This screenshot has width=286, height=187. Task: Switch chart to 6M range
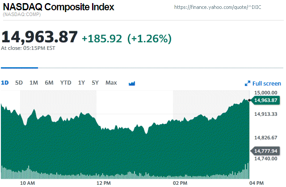click(x=49, y=83)
